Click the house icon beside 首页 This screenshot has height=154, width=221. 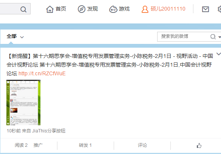click(50, 9)
